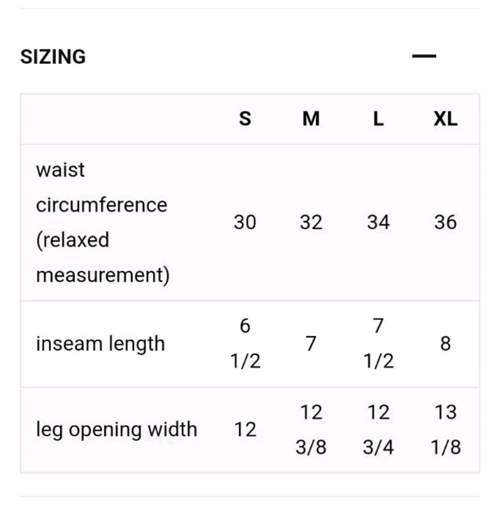Click inseam value 8 for size XL
The width and height of the screenshot is (497, 519).
coord(445,343)
